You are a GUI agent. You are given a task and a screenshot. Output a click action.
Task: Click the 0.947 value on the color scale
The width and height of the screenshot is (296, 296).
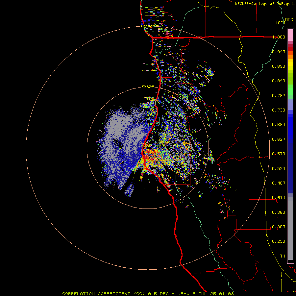[279, 52]
